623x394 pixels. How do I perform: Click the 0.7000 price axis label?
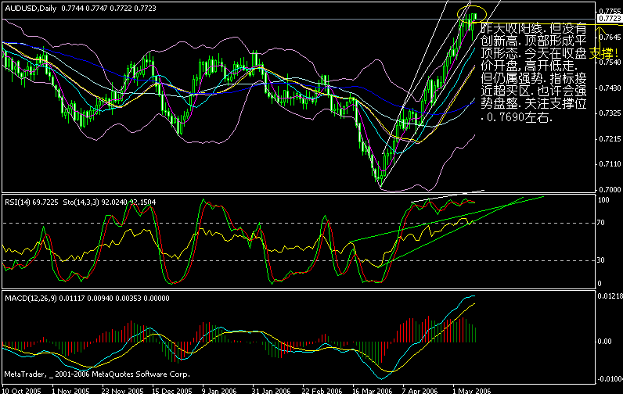pos(610,190)
